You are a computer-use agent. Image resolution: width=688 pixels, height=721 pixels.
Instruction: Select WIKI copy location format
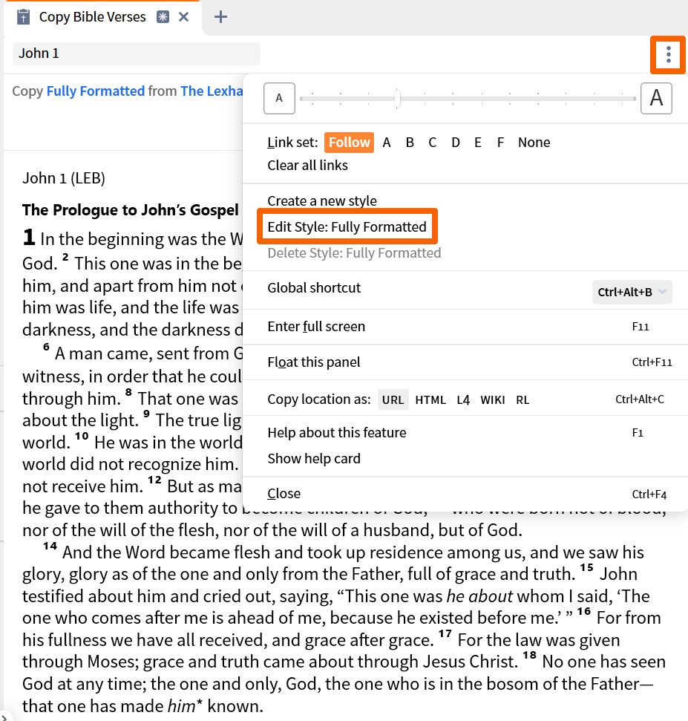493,399
